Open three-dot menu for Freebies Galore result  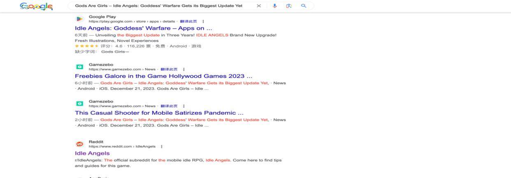coord(184,69)
